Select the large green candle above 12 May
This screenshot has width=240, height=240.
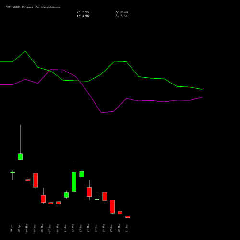(x=74, y=181)
